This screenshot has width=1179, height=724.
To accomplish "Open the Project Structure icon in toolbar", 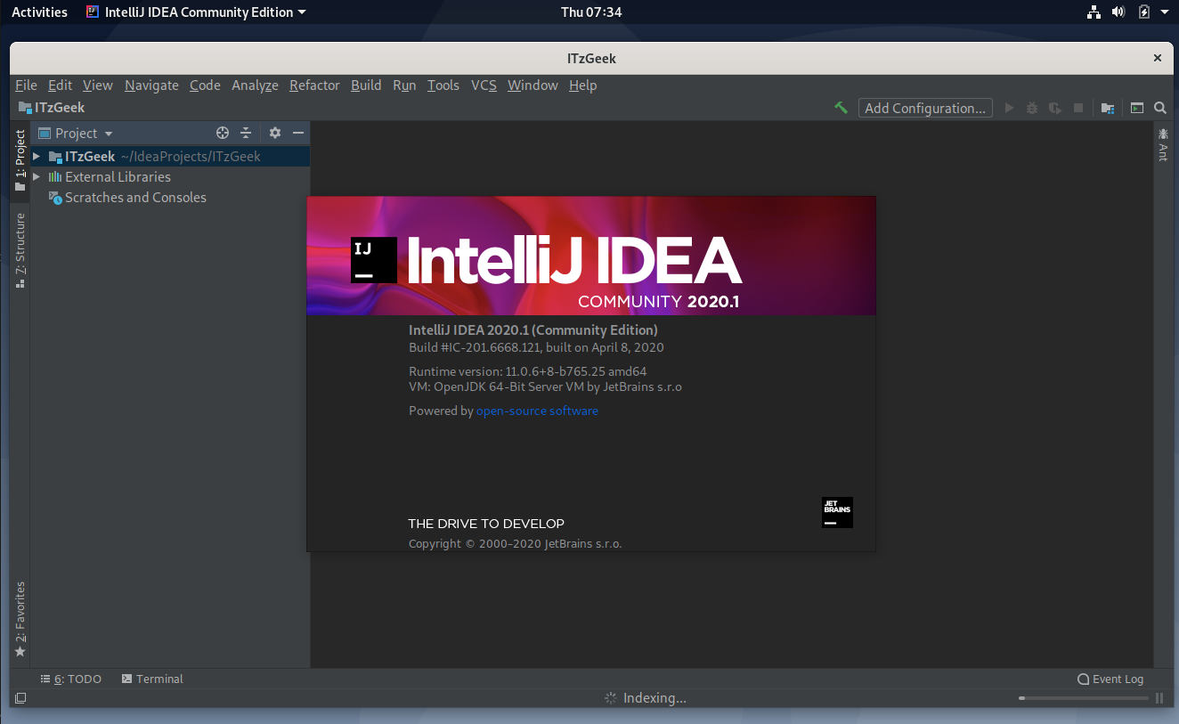I will [x=1108, y=108].
